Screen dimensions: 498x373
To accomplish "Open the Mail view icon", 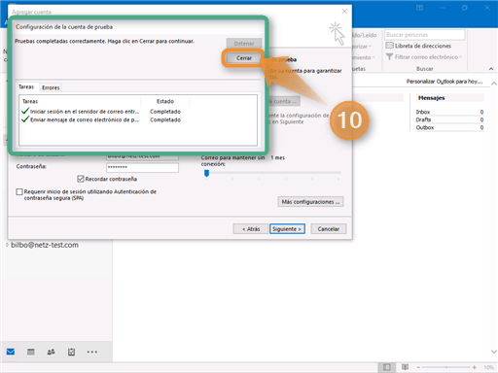I will pos(11,352).
